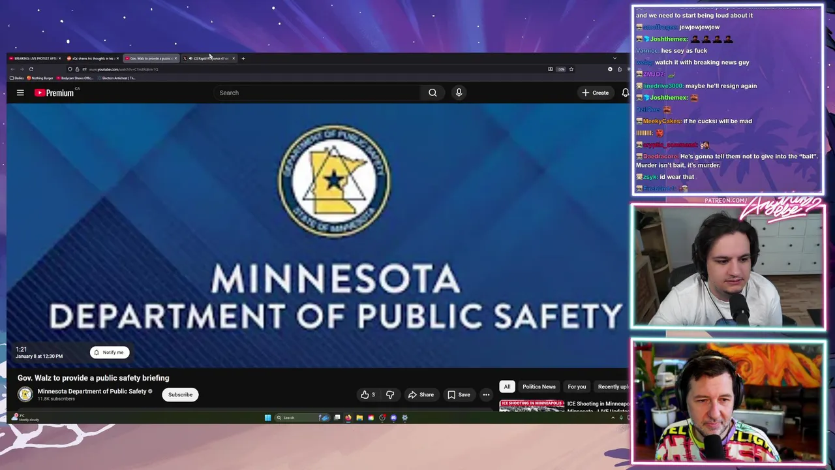Select the Politics News filter chip

pyautogui.click(x=539, y=386)
